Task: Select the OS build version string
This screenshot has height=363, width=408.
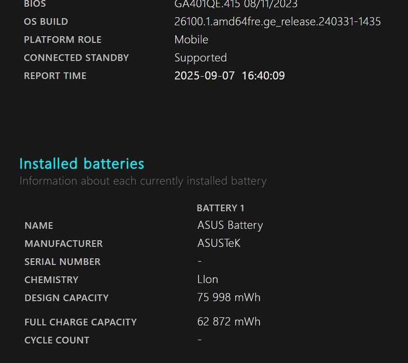Action: (x=277, y=22)
